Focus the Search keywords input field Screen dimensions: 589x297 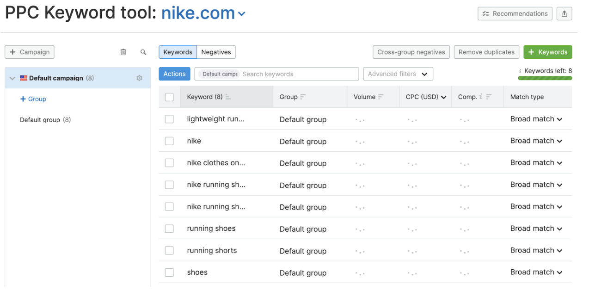click(298, 74)
